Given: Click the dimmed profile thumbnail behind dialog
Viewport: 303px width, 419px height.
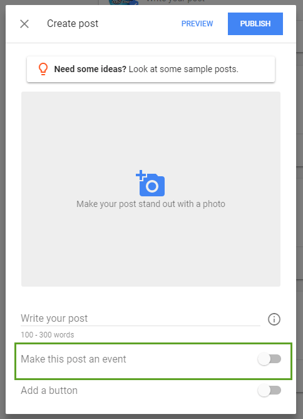Looking at the screenshot, I should click(123, 3).
